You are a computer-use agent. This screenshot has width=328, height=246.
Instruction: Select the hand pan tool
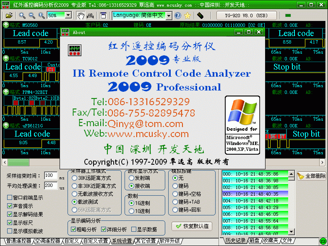(81, 16)
